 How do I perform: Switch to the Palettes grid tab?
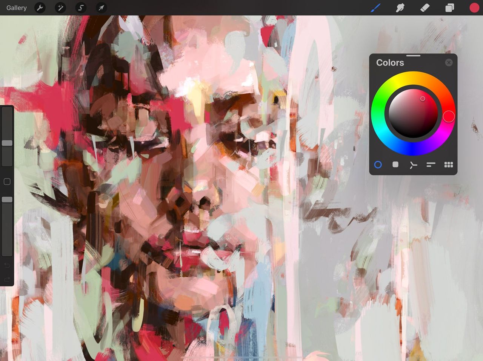449,165
